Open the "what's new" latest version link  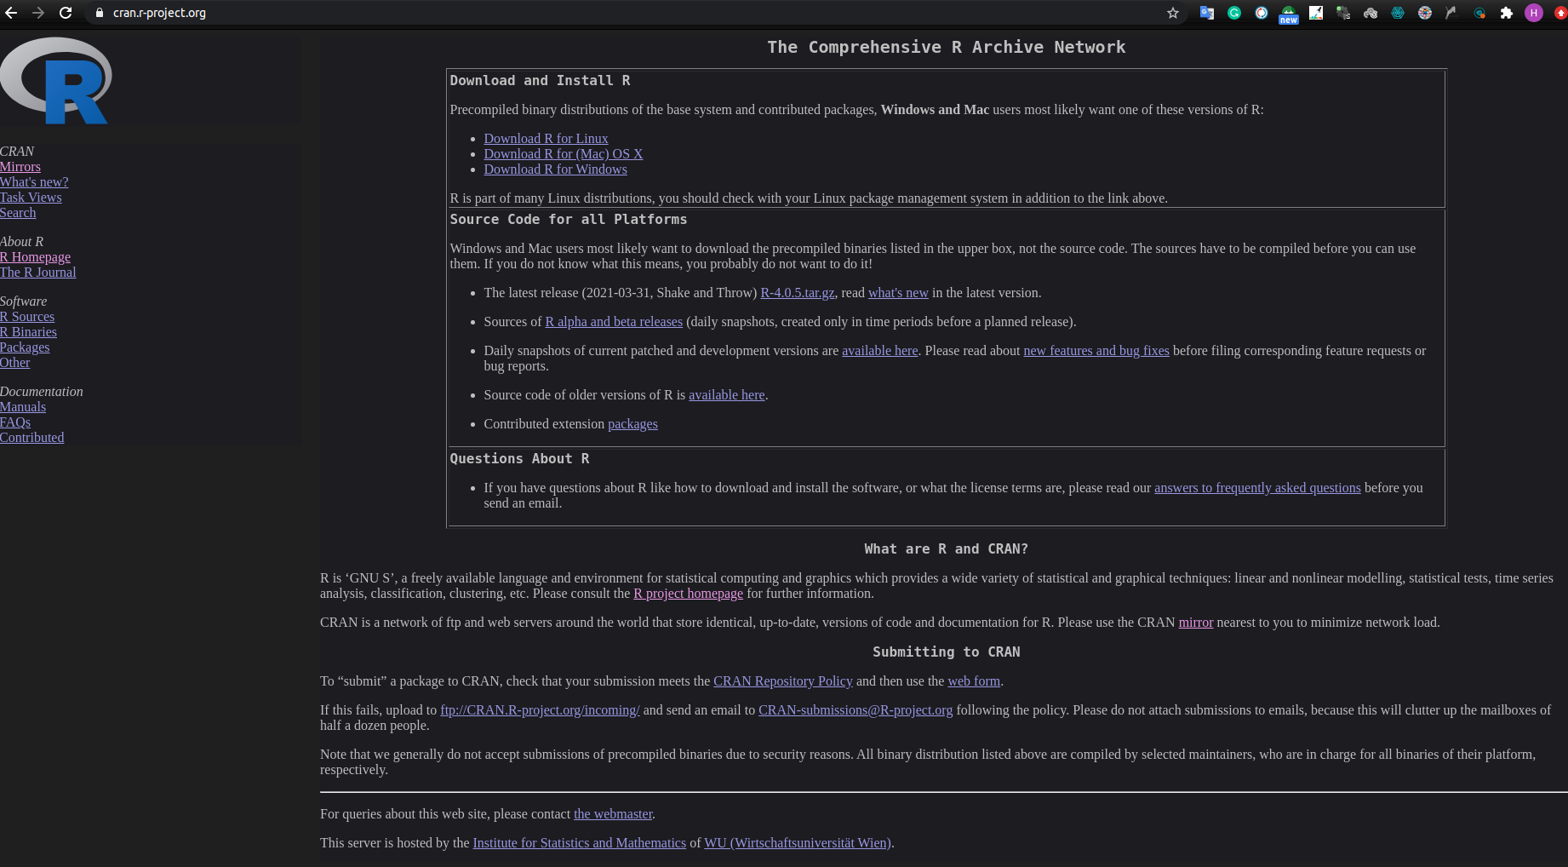(898, 293)
